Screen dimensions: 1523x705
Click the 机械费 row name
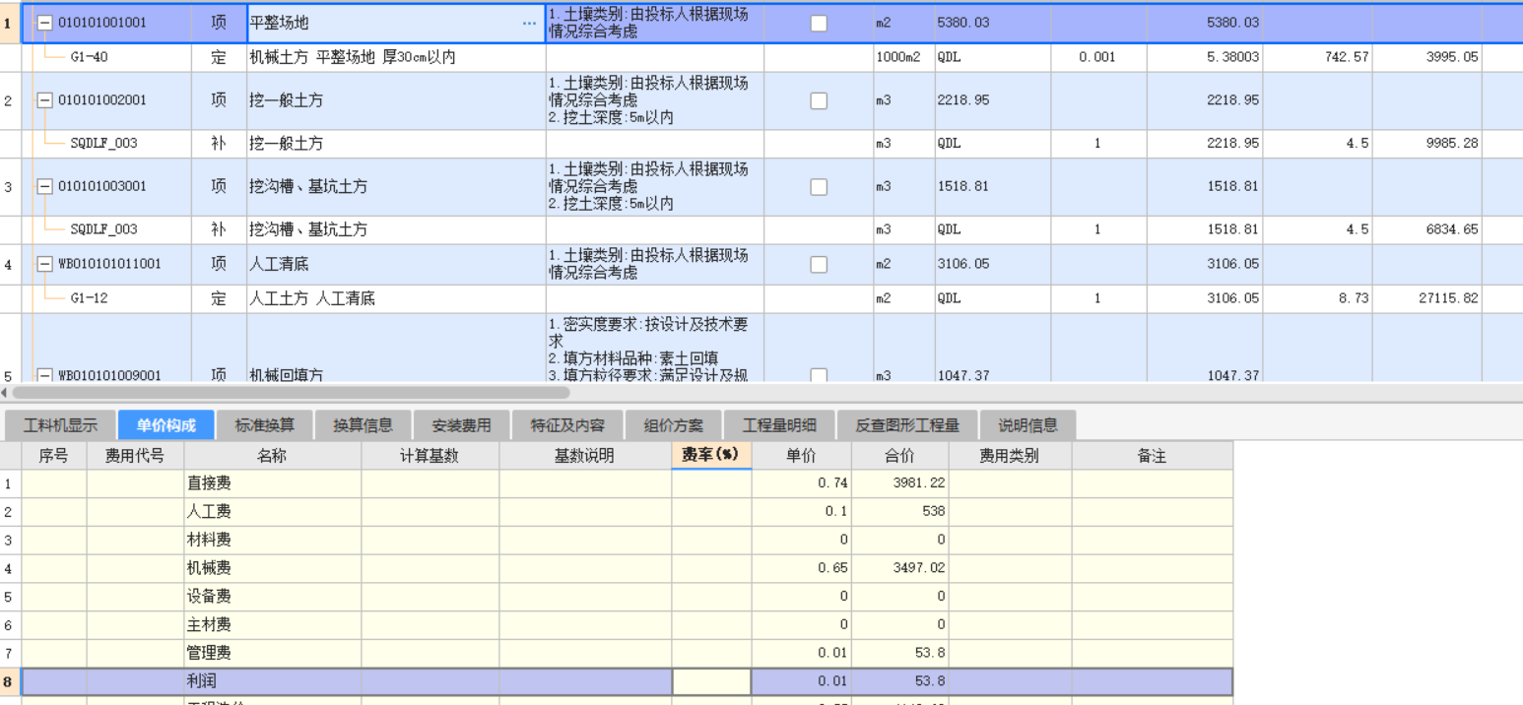(x=209, y=568)
